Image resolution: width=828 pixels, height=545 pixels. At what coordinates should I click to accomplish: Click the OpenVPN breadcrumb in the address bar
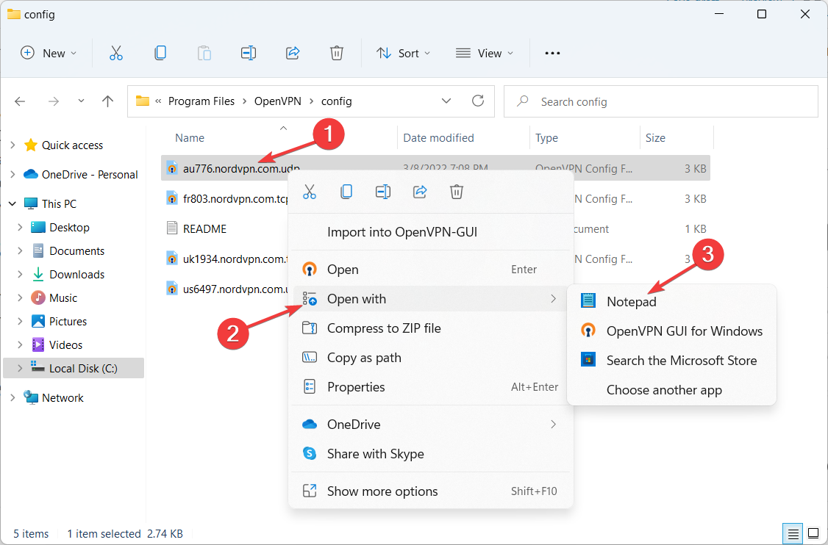coord(277,101)
